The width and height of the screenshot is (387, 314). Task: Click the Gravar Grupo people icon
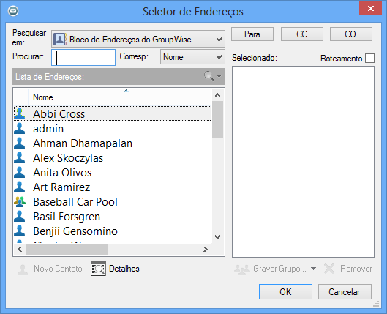(241, 269)
